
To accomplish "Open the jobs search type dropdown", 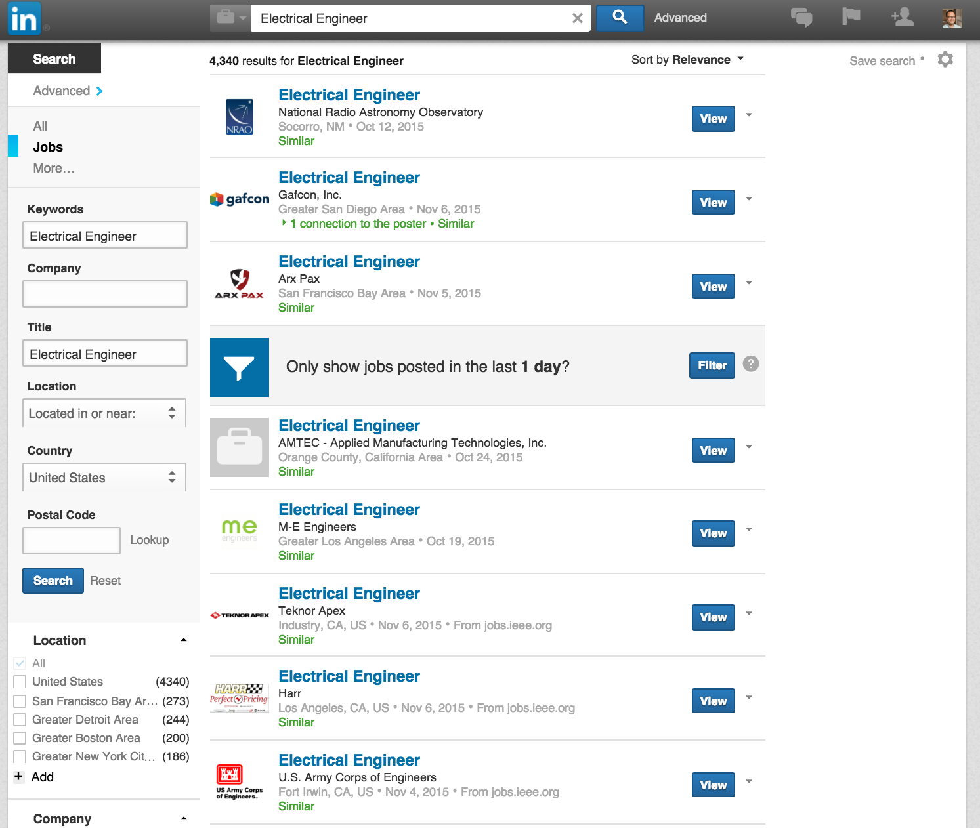I will [x=229, y=18].
